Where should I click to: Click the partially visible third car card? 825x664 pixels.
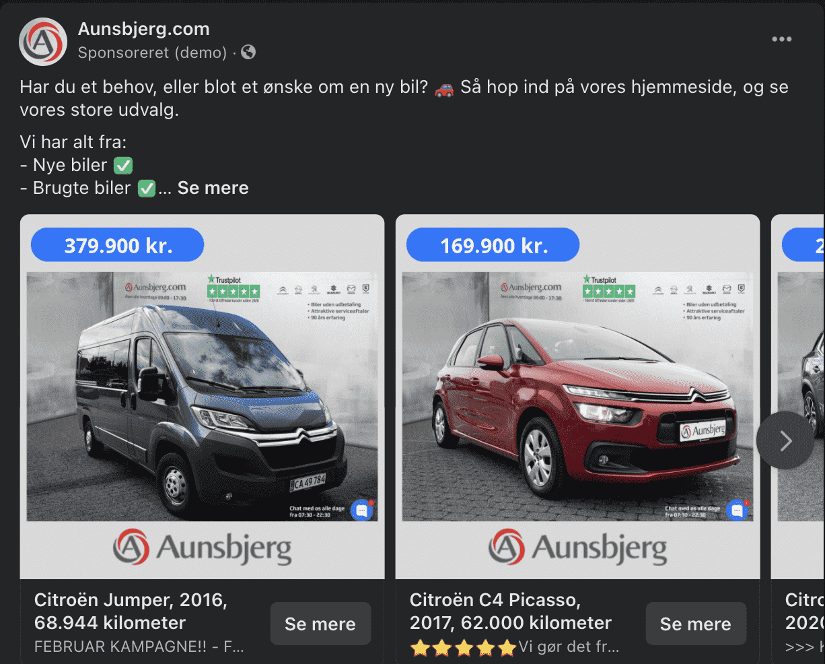[798, 438]
